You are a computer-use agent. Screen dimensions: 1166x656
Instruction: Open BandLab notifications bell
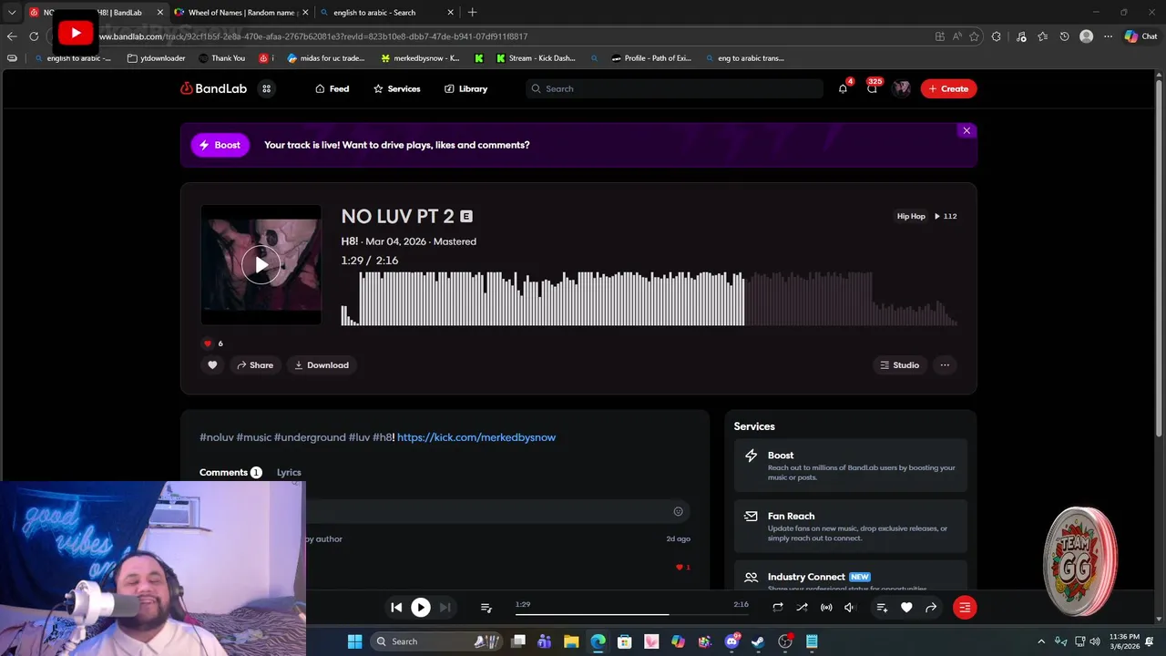tap(843, 88)
